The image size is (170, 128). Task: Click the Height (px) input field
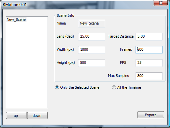coord(92,63)
